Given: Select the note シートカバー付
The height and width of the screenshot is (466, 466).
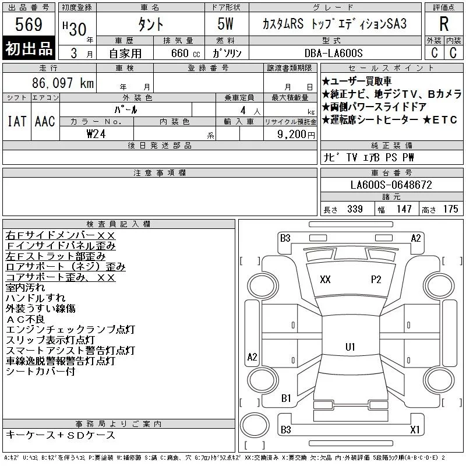Looking at the screenshot, I should tap(40, 372).
